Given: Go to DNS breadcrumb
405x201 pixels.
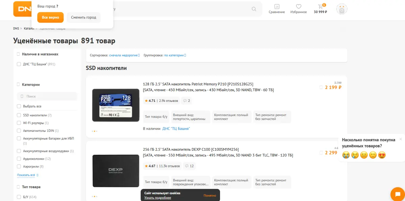Looking at the screenshot, I should (x=16, y=28).
